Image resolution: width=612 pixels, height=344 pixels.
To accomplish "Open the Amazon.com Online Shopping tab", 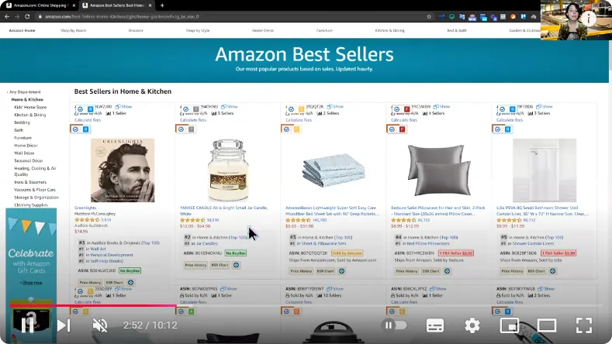I will coord(40,5).
